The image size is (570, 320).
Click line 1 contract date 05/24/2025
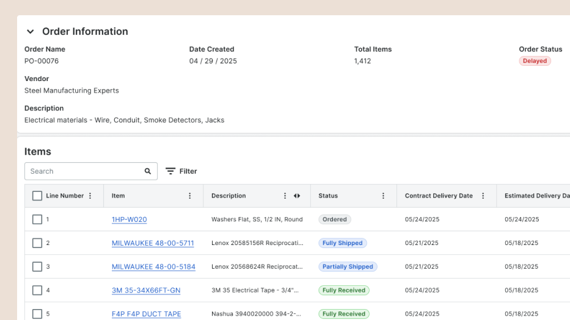[x=422, y=219]
